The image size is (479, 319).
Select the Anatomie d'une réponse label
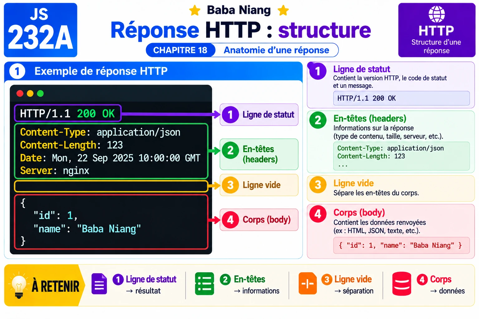pyautogui.click(x=276, y=50)
